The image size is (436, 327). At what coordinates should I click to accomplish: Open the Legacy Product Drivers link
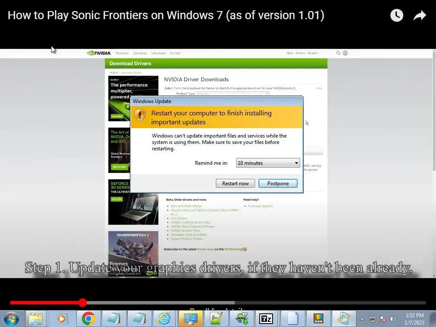tap(186, 238)
